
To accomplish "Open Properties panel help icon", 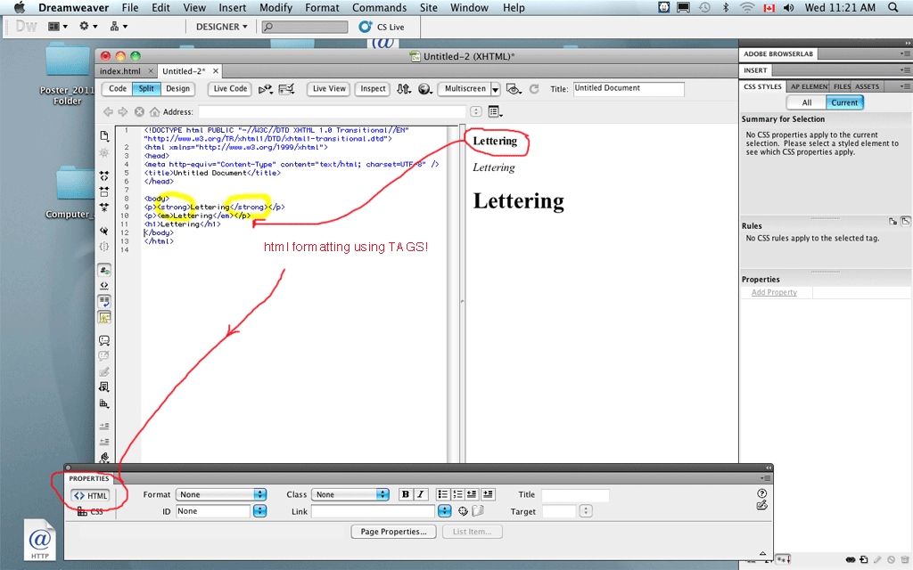I will point(761,493).
